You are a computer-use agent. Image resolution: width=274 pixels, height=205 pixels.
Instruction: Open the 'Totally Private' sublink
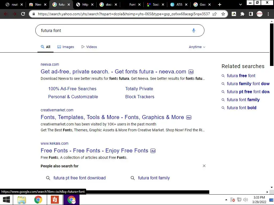click(x=139, y=89)
